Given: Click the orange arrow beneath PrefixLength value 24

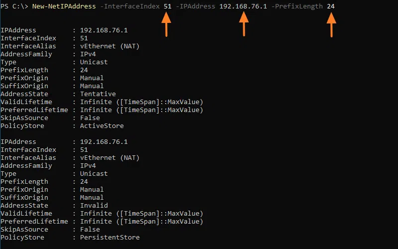Looking at the screenshot, I should pyautogui.click(x=331, y=24).
